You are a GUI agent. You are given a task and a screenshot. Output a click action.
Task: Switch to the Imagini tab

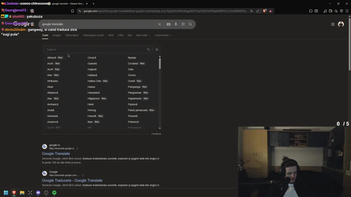[57, 35]
